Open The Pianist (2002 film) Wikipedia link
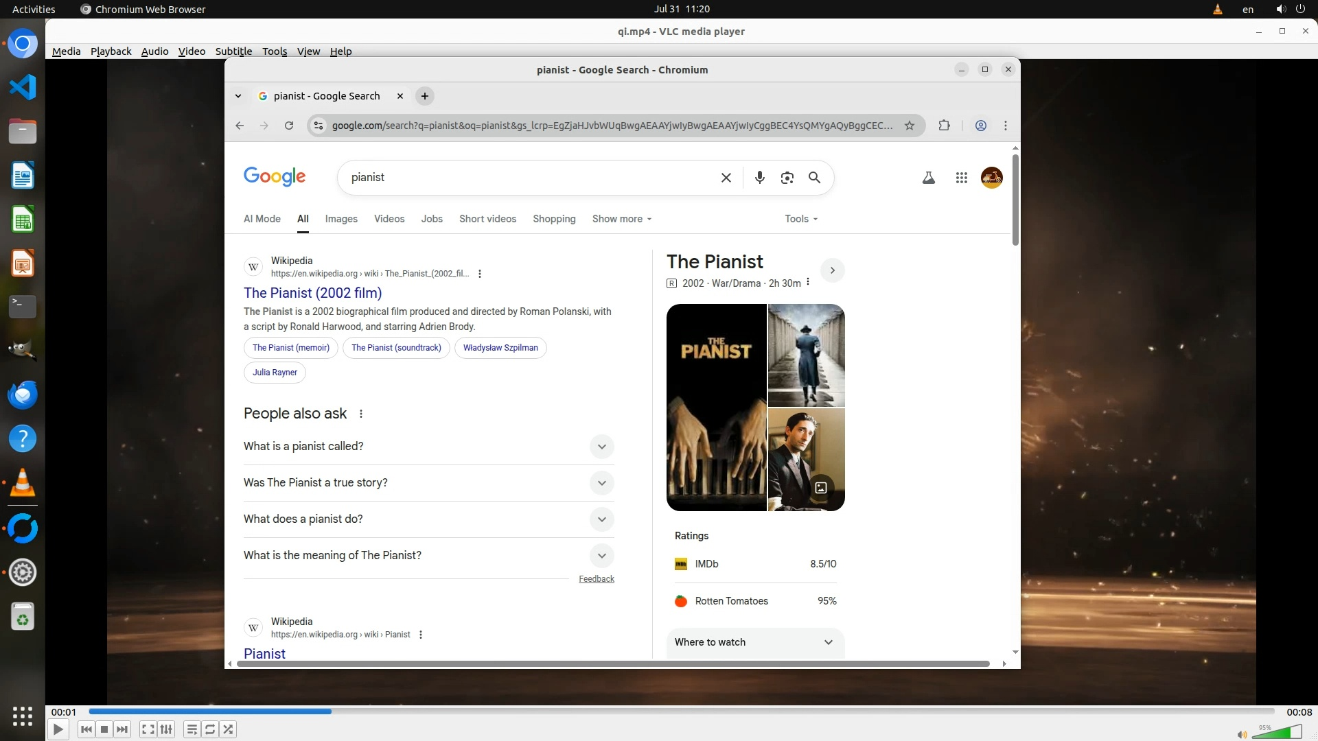The height and width of the screenshot is (741, 1318). [x=312, y=293]
